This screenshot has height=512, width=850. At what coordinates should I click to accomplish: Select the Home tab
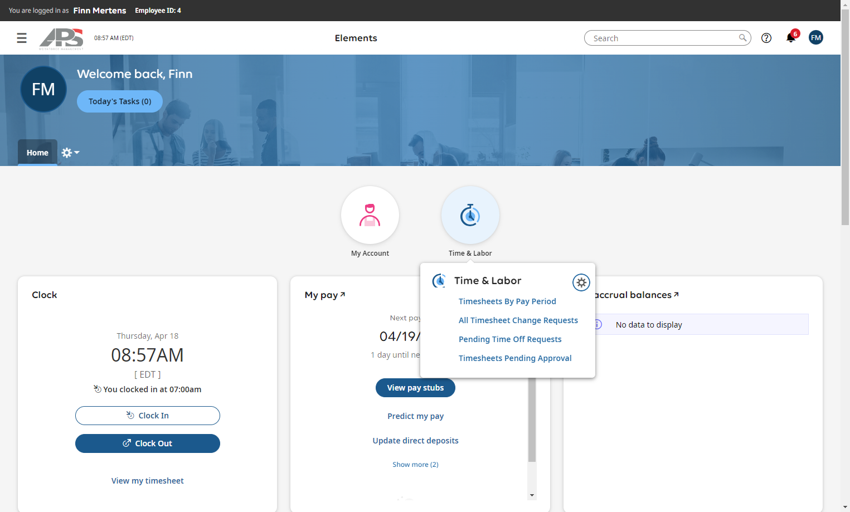pyautogui.click(x=37, y=153)
